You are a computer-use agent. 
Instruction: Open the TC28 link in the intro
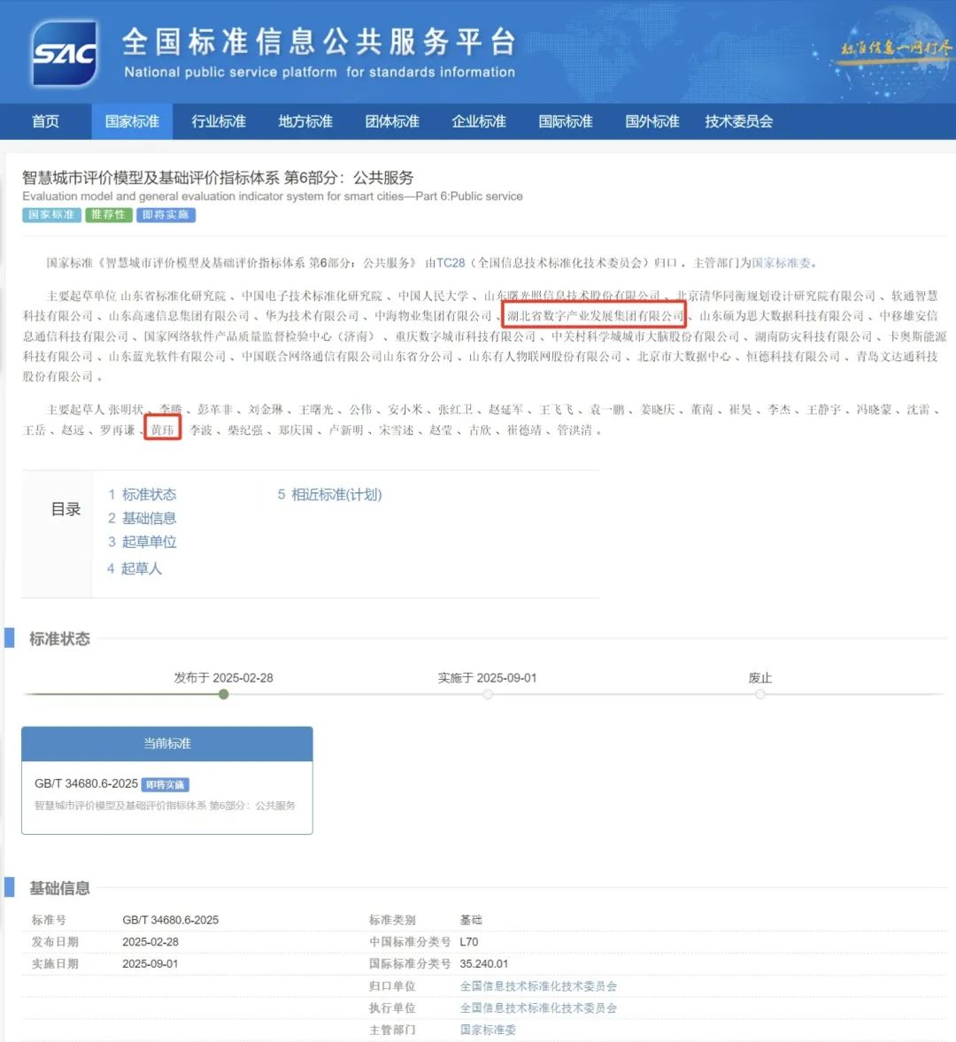(450, 263)
